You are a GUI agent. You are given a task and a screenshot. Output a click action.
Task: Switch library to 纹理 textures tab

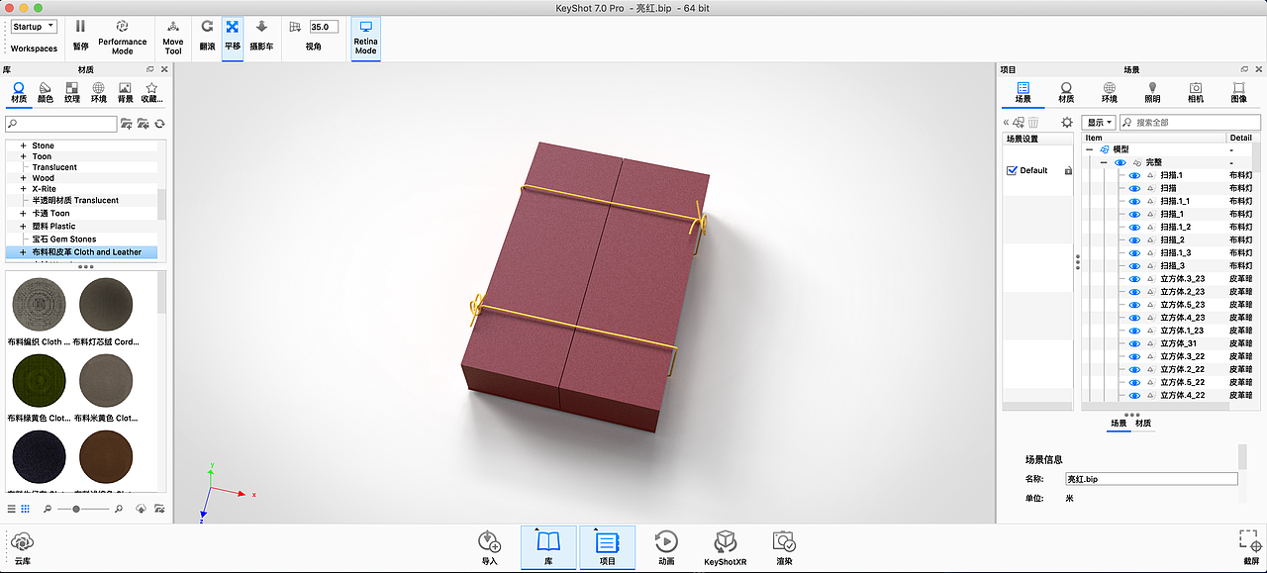pos(72,92)
